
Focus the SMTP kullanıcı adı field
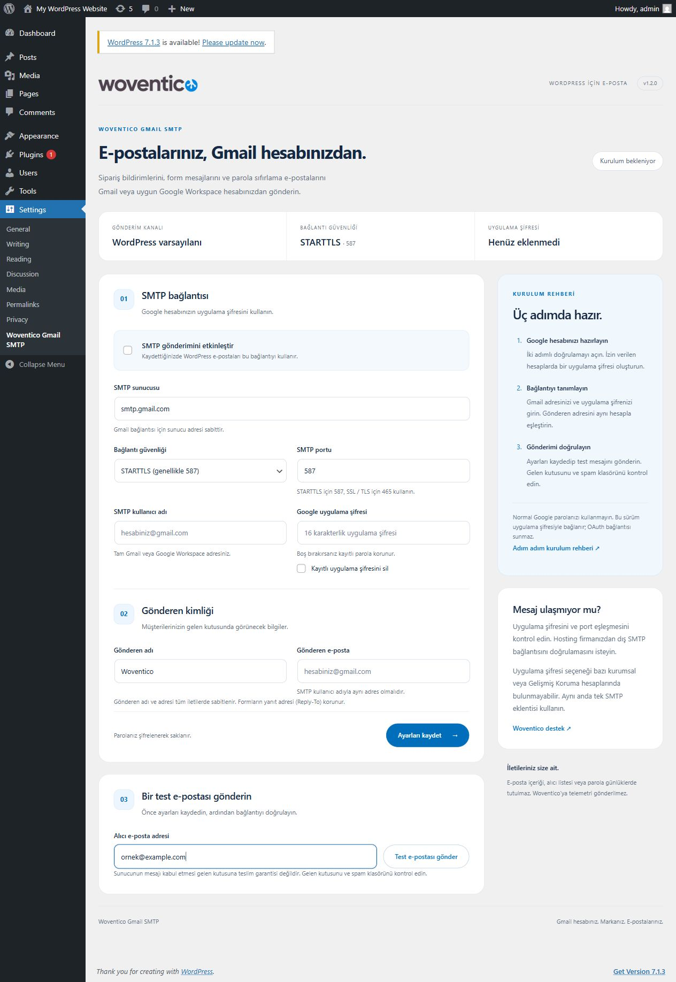point(200,533)
